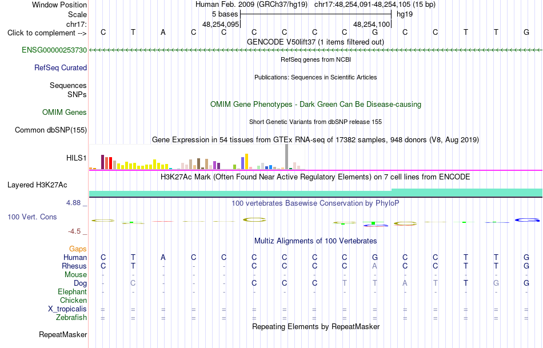Click the gray 'A' in the Dog row
The width and height of the screenshot is (543, 348).
click(x=405, y=283)
